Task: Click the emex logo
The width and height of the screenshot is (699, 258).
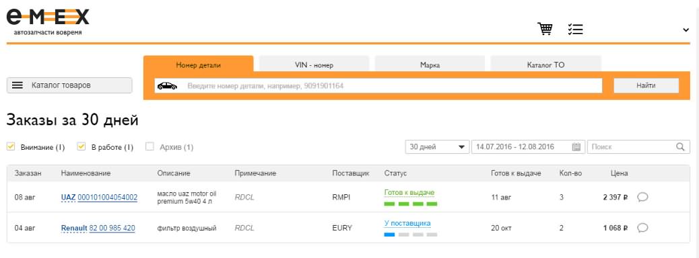Action: 48,21
